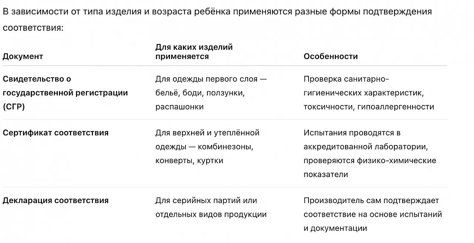
Task: Click the «Для верхней и утеплённой» text
Action: tap(207, 133)
